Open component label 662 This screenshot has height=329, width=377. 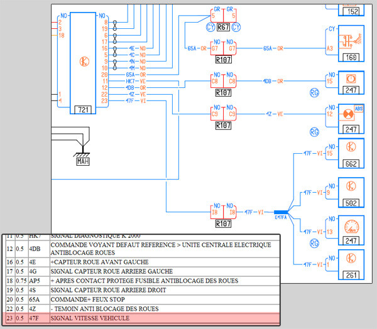coord(351,164)
